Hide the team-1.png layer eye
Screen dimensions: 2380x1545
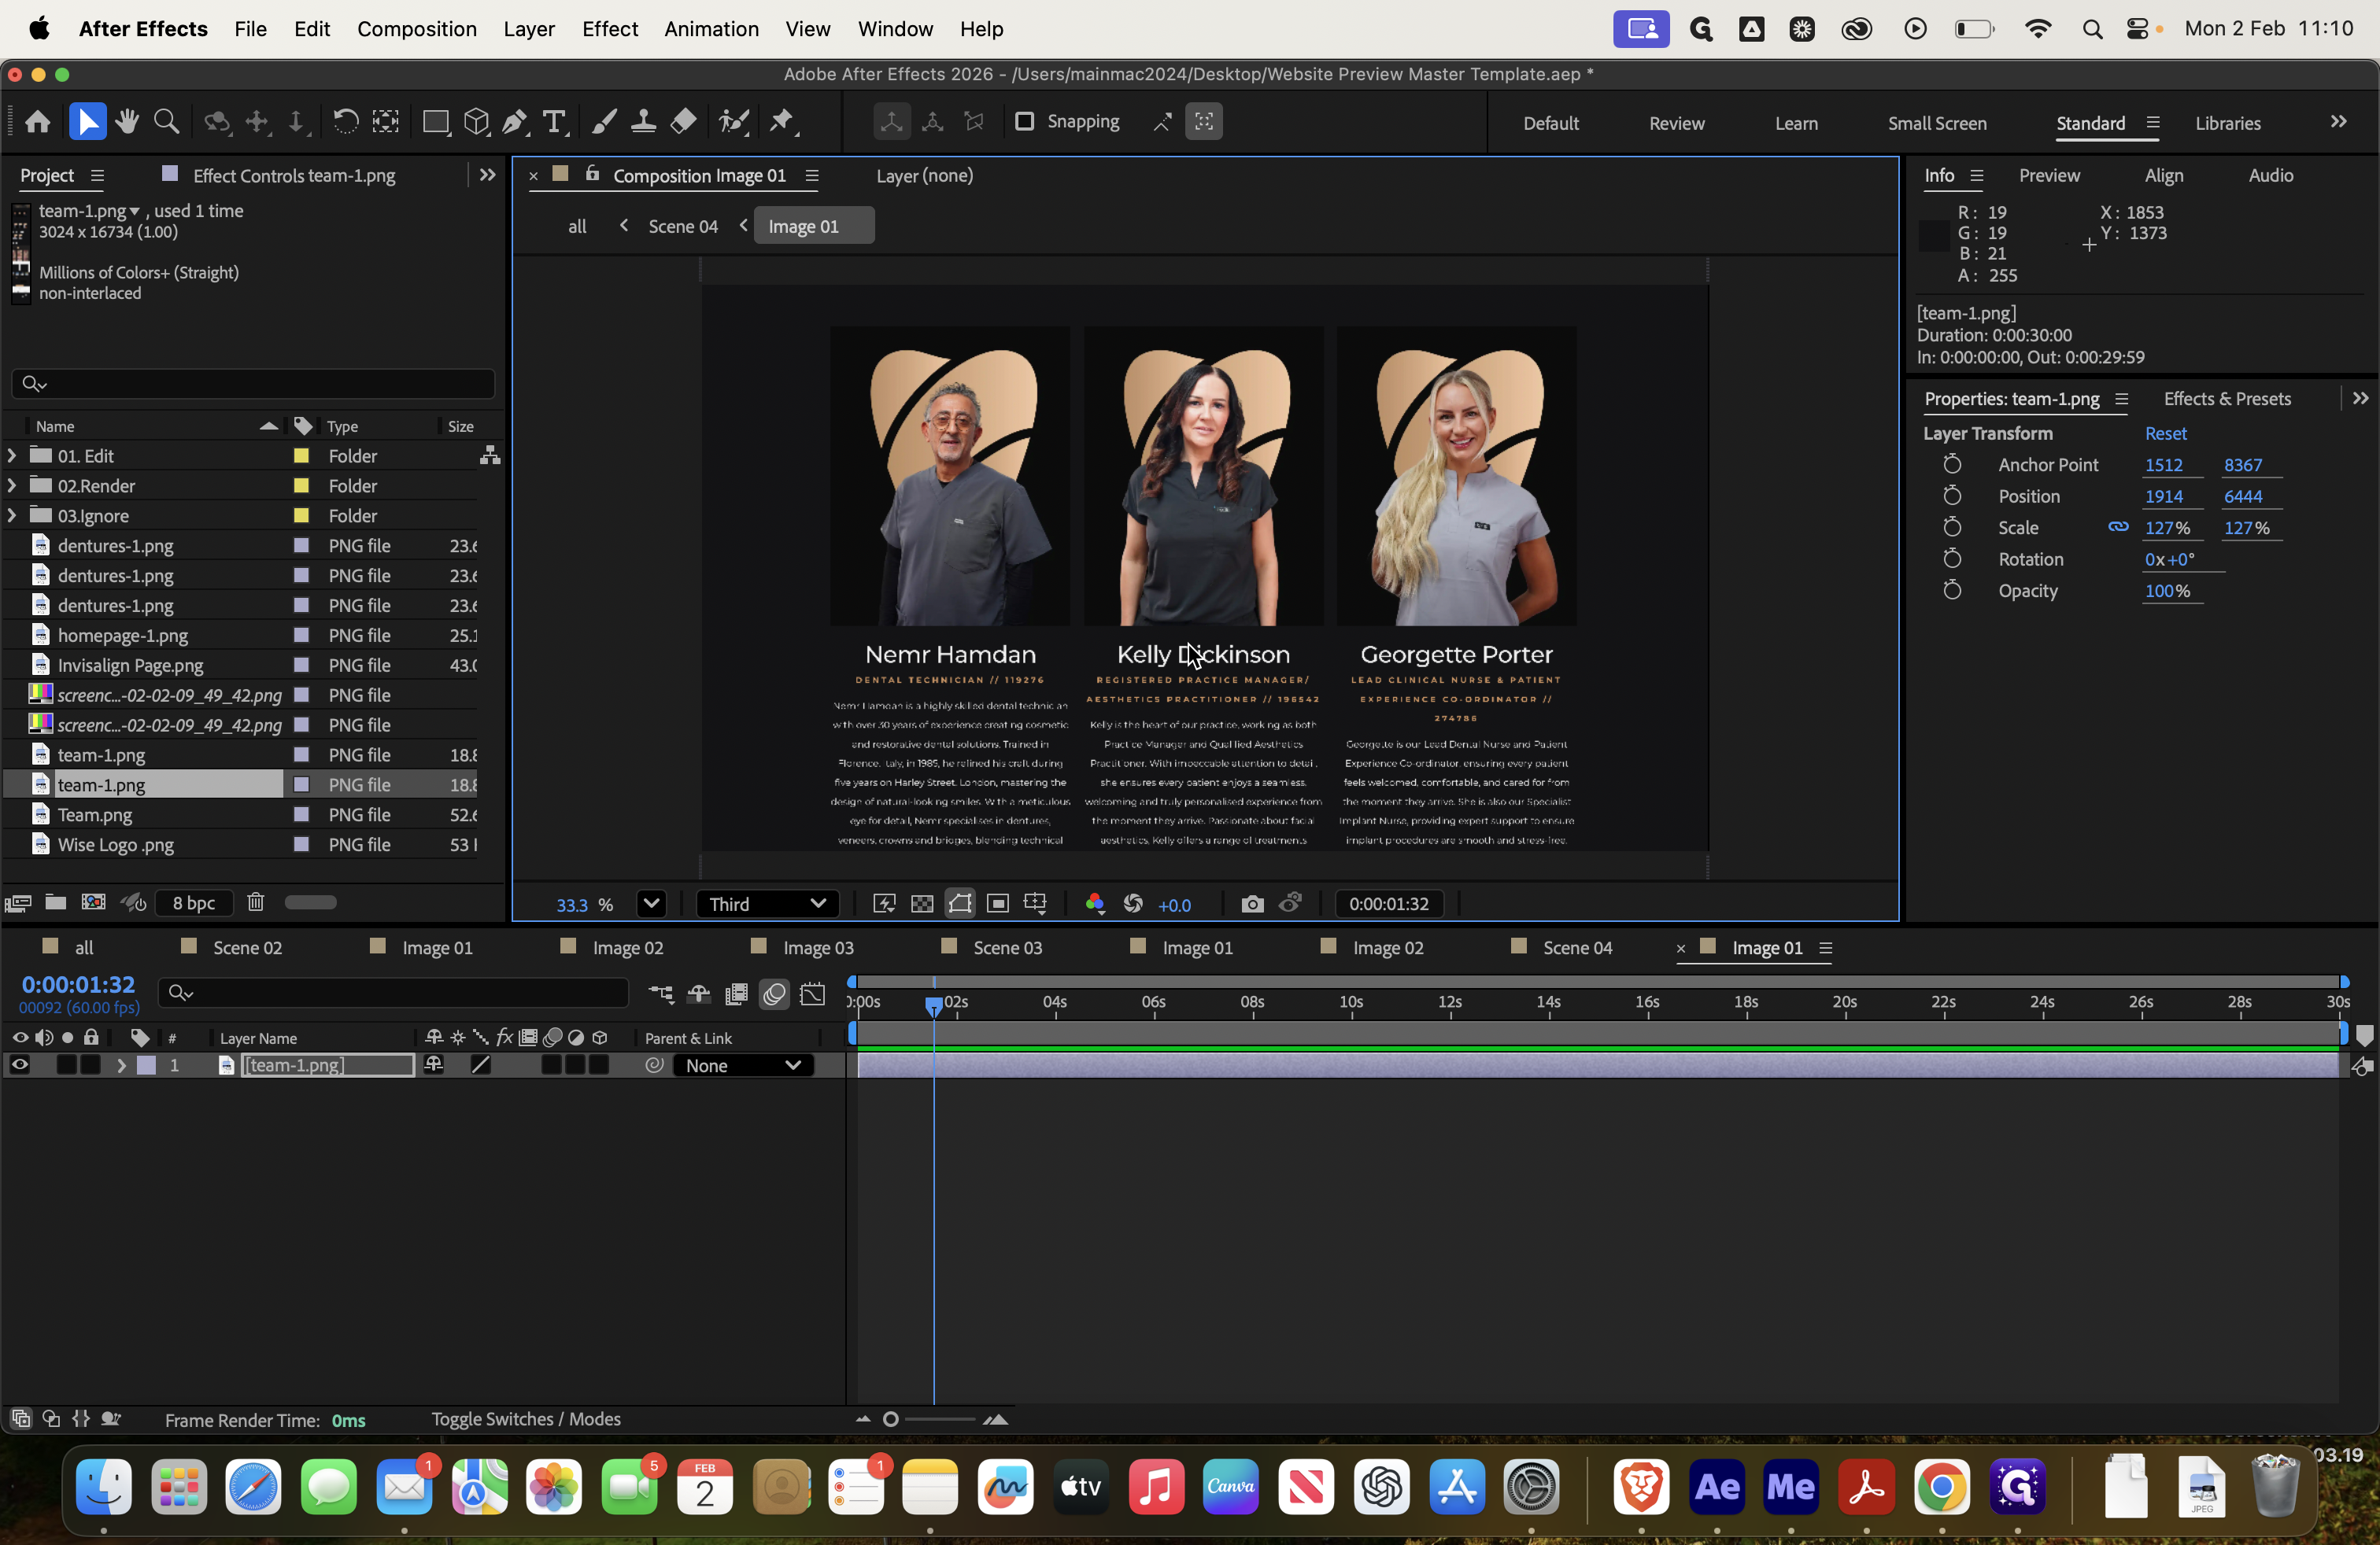19,1065
